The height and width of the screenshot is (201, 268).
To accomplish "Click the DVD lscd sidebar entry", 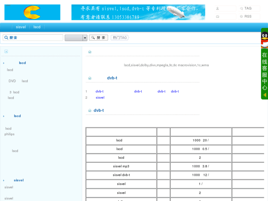I will tap(18, 81).
